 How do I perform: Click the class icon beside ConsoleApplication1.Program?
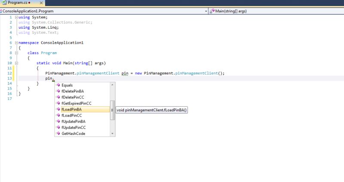(1, 11)
